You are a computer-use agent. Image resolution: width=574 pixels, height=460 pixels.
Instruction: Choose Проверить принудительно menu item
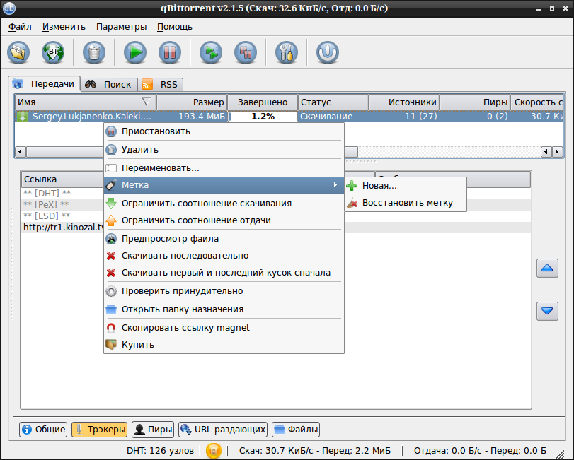click(x=224, y=291)
